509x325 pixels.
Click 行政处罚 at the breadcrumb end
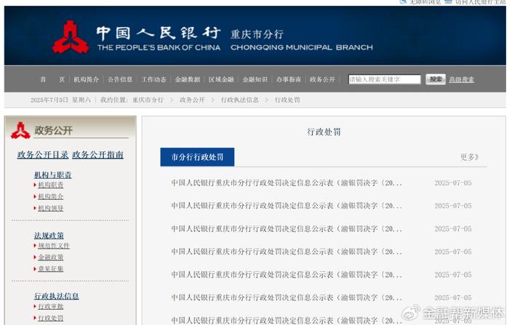287,100
